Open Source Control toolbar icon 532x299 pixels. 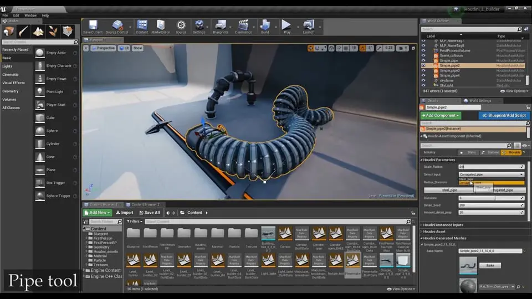point(117,27)
